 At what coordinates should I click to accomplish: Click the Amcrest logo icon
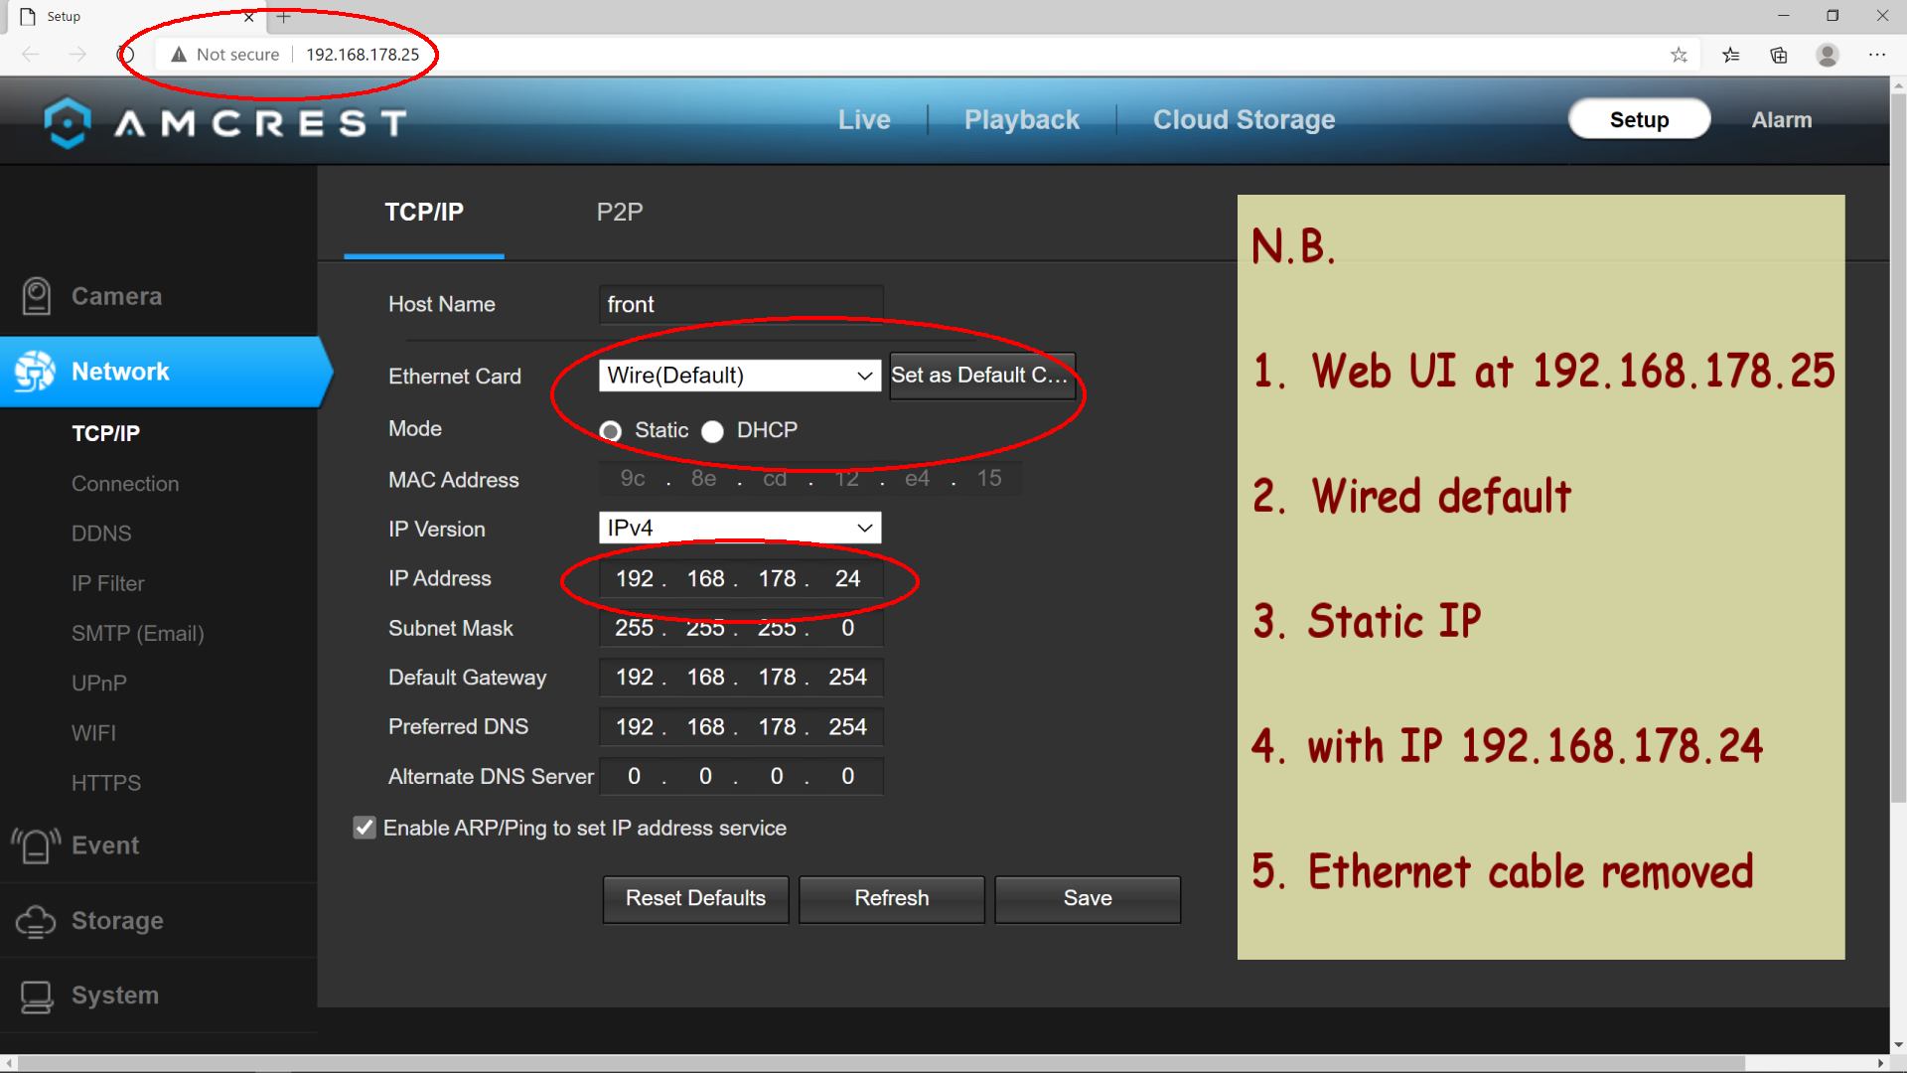point(68,122)
